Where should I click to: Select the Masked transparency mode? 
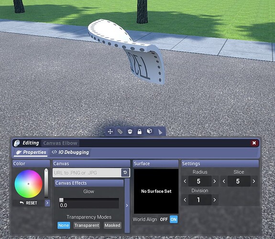[112, 225]
